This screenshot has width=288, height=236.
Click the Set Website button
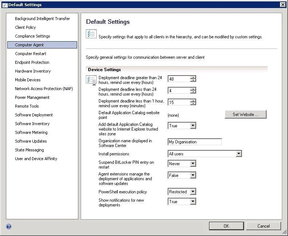click(245, 115)
